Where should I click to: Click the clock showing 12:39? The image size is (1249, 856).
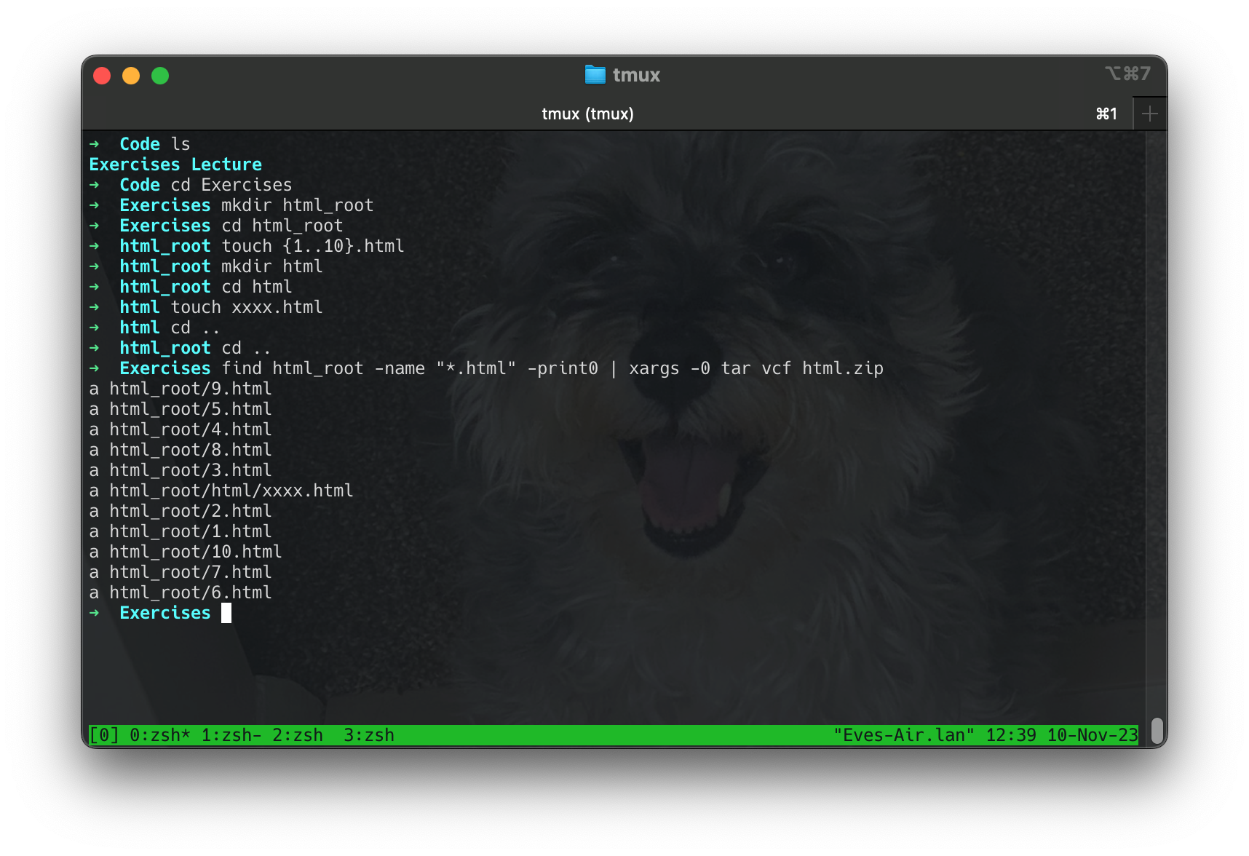1010,734
